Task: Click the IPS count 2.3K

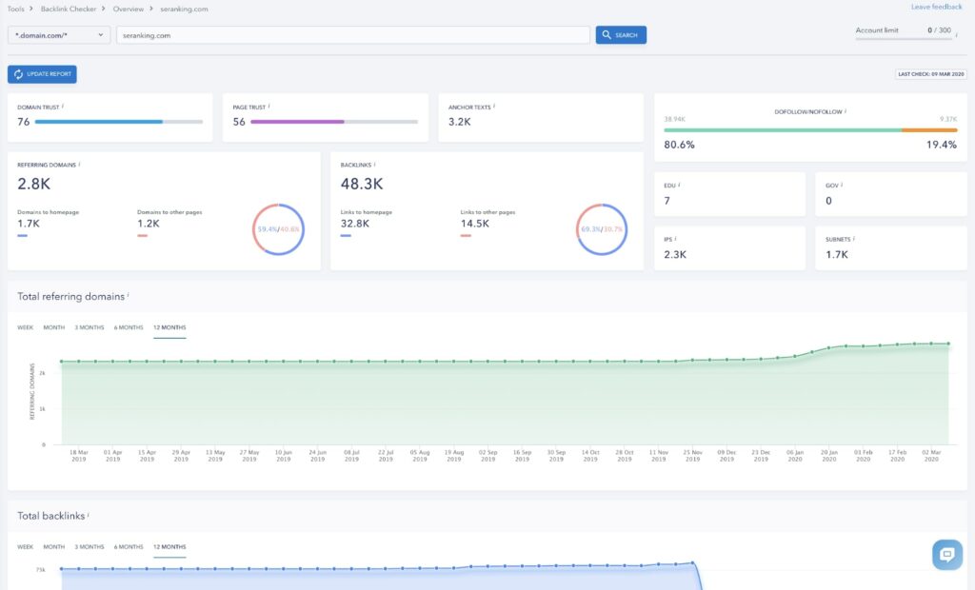Action: tap(675, 254)
